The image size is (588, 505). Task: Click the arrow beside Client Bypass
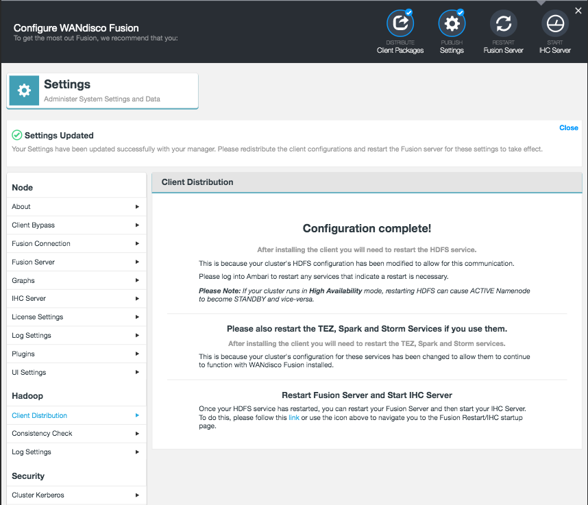click(137, 225)
